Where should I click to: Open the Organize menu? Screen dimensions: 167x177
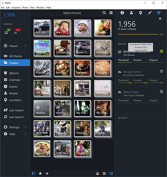[x=16, y=7]
